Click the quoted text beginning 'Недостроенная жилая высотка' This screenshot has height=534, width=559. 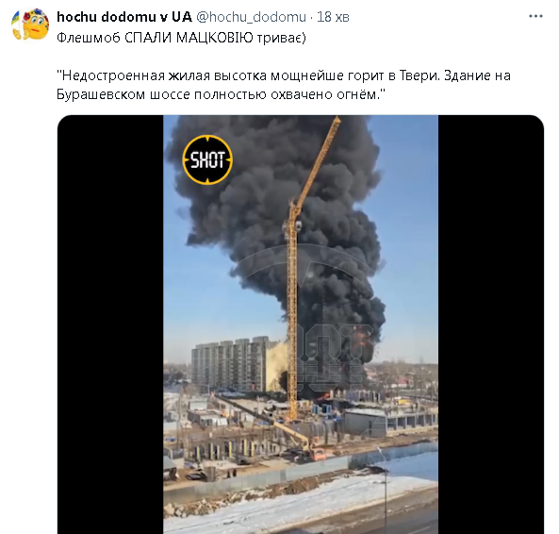tap(284, 85)
